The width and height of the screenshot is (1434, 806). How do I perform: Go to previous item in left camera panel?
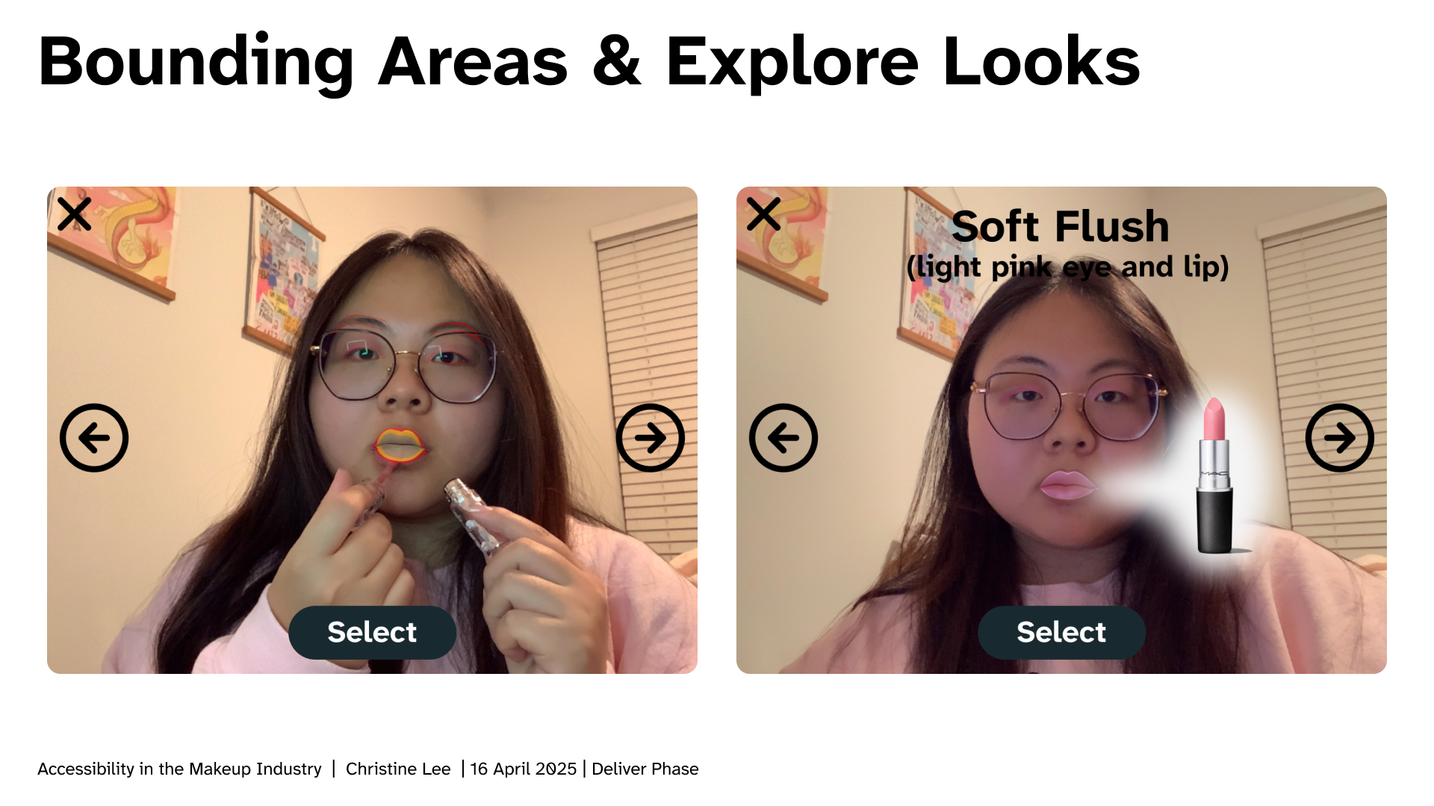click(94, 438)
